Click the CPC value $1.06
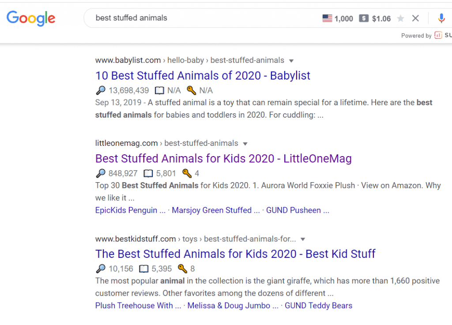The width and height of the screenshot is (452, 325). [x=381, y=19]
